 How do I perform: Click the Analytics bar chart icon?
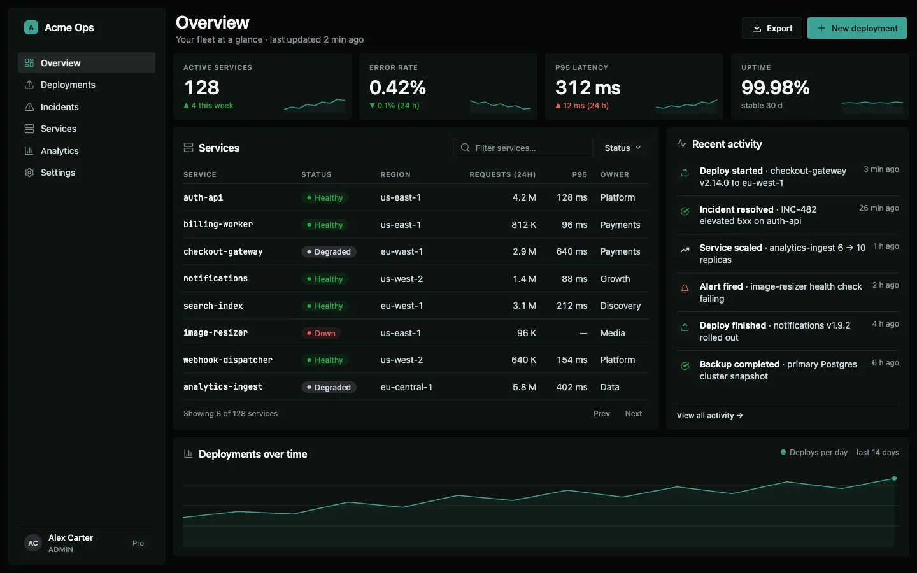coord(29,151)
